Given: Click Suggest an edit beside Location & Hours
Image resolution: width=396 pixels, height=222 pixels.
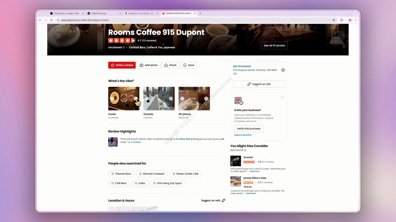Looking at the screenshot, I should [x=213, y=200].
